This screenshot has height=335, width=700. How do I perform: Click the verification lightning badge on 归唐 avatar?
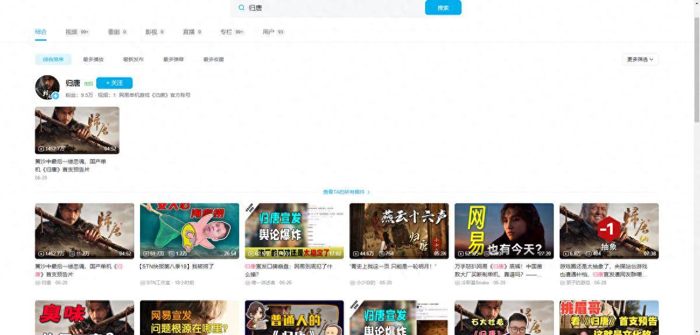pos(55,96)
